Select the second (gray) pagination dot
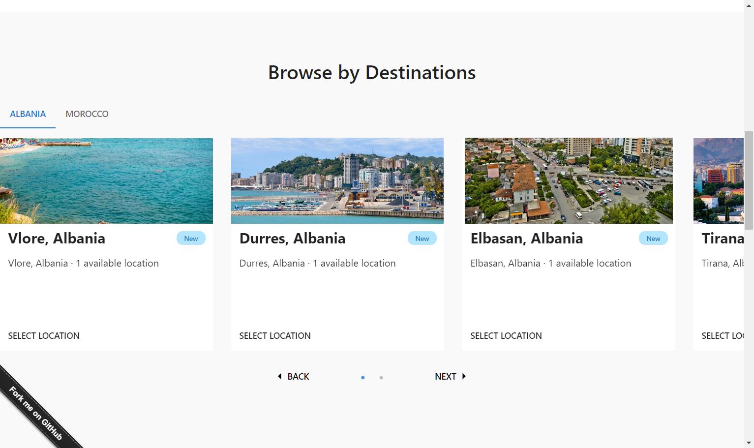The image size is (754, 448). point(381,378)
